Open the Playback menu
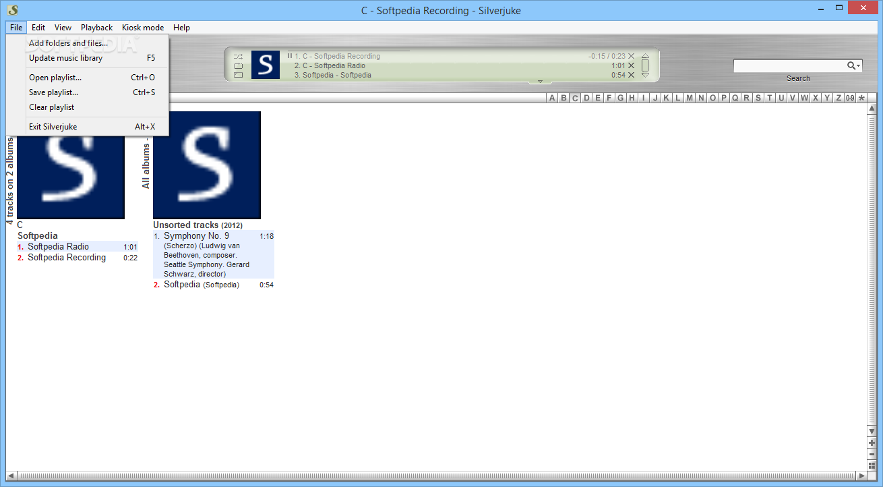Viewport: 883px width, 487px height. click(x=97, y=28)
